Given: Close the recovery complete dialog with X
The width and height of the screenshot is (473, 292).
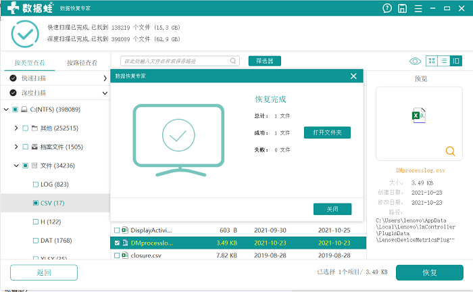Looking at the screenshot, I should tap(353, 76).
